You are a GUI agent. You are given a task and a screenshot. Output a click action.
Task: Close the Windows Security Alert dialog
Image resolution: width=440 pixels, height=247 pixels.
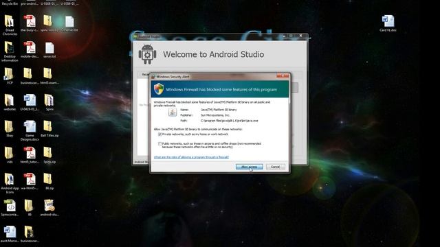(283, 76)
